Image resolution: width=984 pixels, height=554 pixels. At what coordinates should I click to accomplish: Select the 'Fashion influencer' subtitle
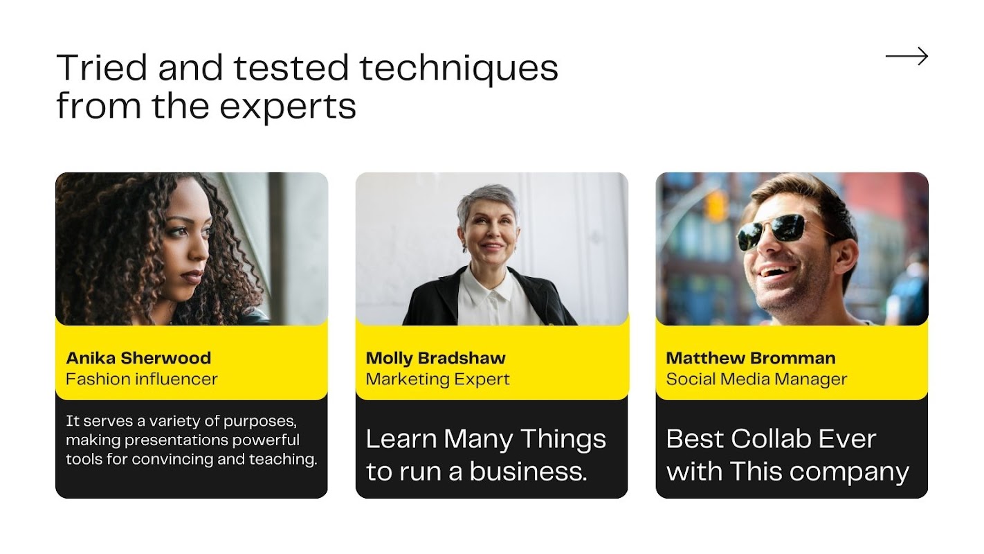coord(141,379)
